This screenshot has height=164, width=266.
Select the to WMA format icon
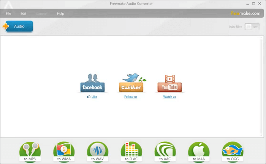coord(64,152)
